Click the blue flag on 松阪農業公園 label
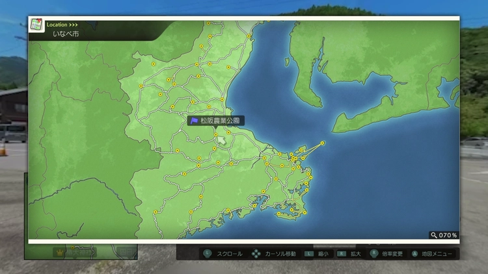 coord(195,121)
